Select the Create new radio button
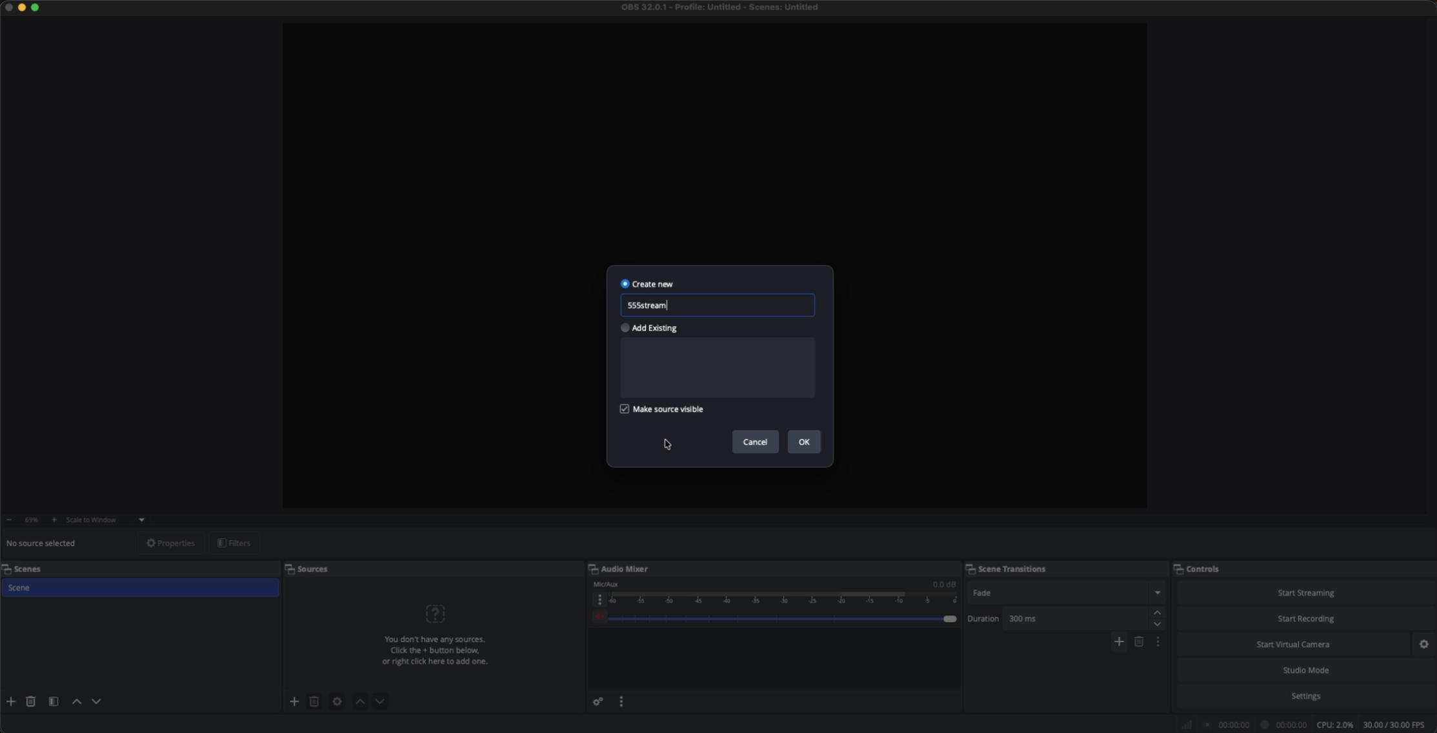 click(x=625, y=284)
